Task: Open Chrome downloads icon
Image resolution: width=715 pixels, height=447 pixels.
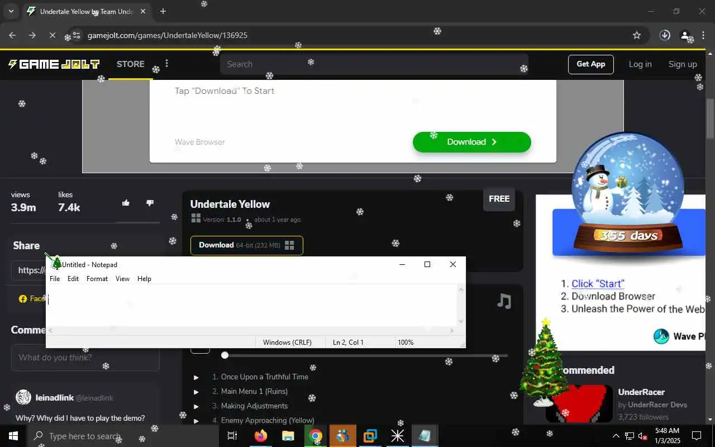Action: coord(665,35)
